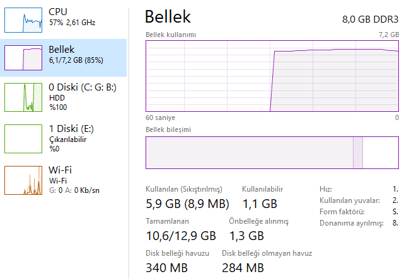Open the CPU performance entry label

(x=58, y=12)
